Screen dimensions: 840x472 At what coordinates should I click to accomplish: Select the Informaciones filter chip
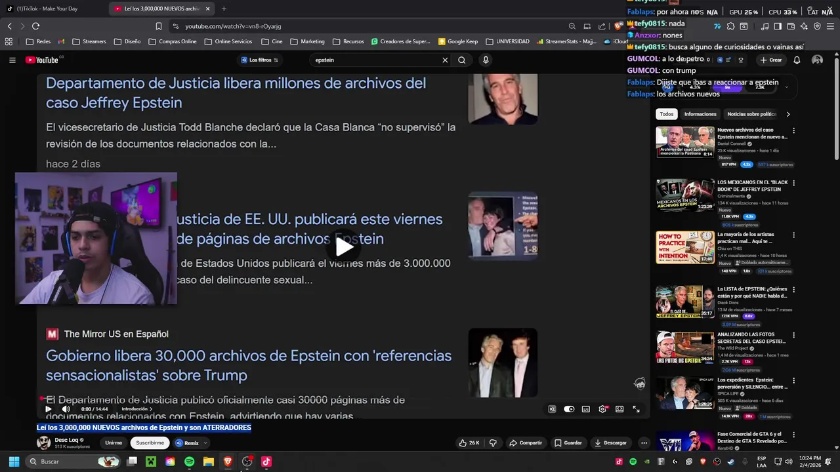tap(700, 114)
